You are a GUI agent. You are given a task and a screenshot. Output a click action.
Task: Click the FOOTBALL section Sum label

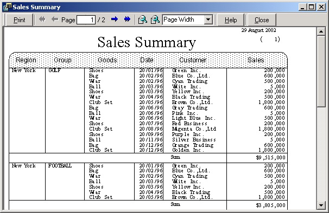click(175, 204)
